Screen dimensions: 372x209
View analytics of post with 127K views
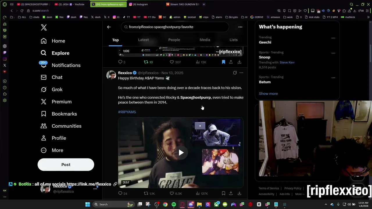[202, 193]
